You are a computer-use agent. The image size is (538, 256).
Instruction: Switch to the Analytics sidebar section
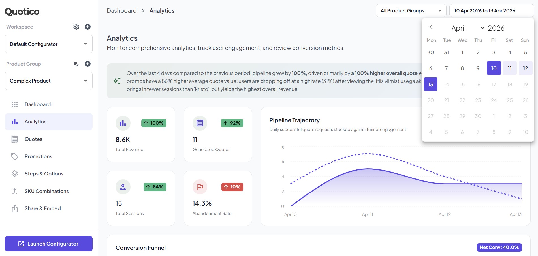pyautogui.click(x=35, y=121)
